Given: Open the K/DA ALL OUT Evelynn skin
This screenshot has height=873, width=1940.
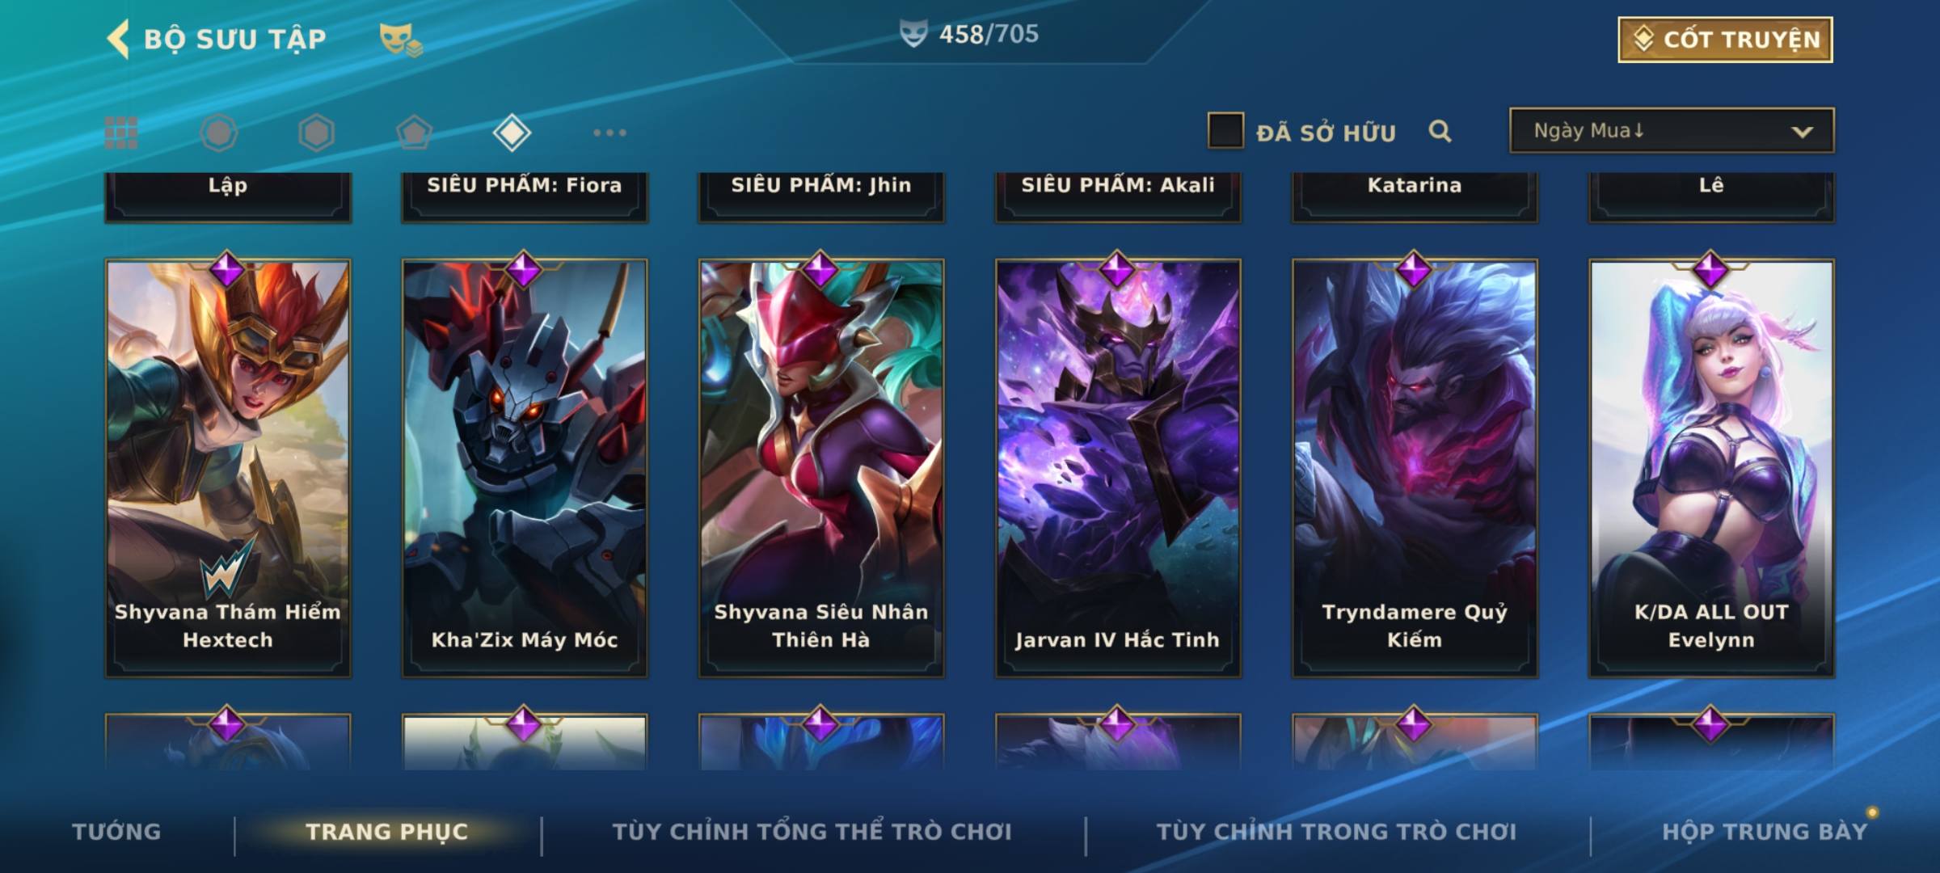Looking at the screenshot, I should click(1711, 467).
